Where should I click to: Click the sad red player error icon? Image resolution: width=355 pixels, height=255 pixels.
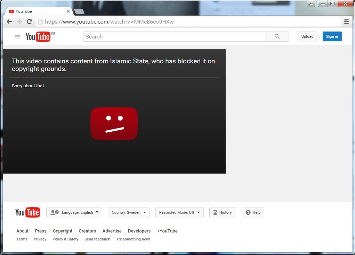point(114,123)
